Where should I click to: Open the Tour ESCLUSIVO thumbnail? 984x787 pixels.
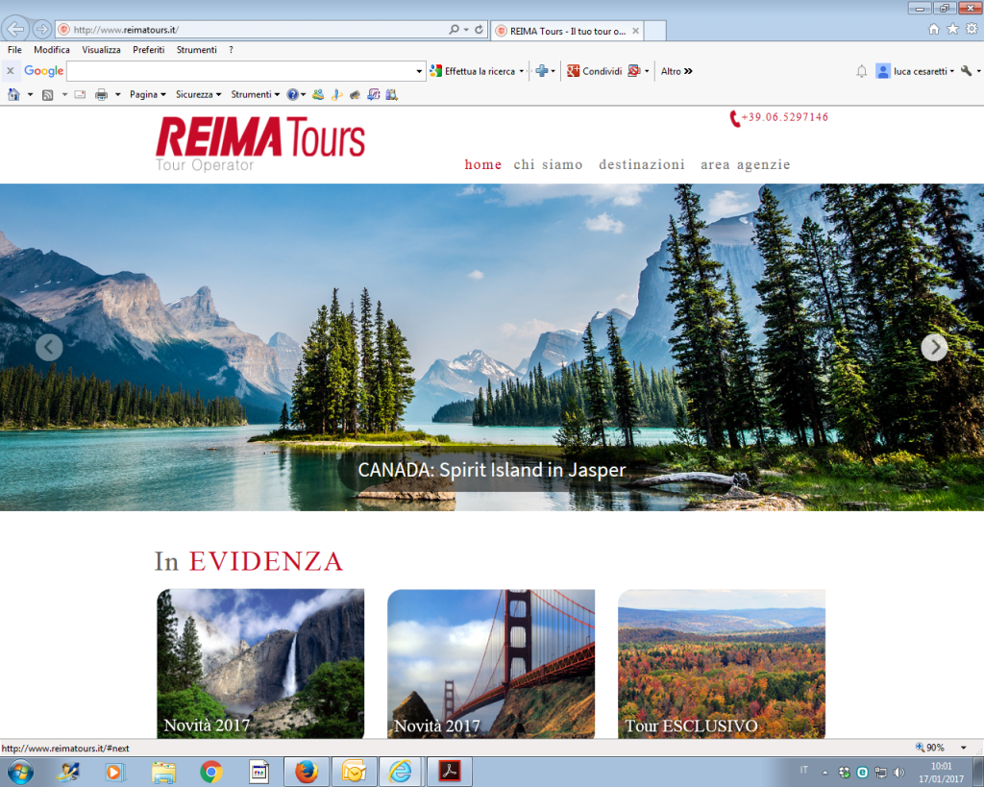pyautogui.click(x=721, y=664)
